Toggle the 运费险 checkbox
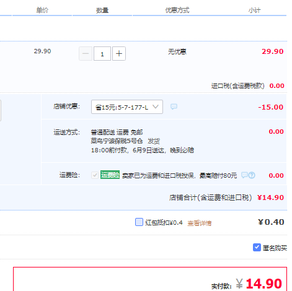 coord(95,175)
